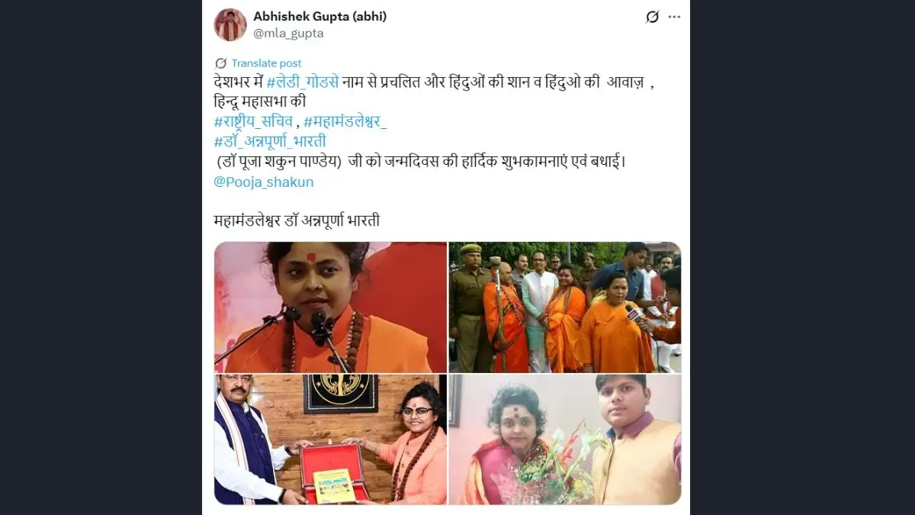Image resolution: width=915 pixels, height=515 pixels.
Task: Open the bottom-right selfie with flower bouquet
Action: coord(565,439)
